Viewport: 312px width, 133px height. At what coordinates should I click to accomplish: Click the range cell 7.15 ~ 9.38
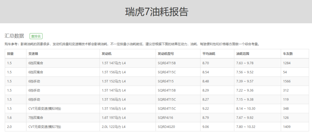tap(245, 99)
